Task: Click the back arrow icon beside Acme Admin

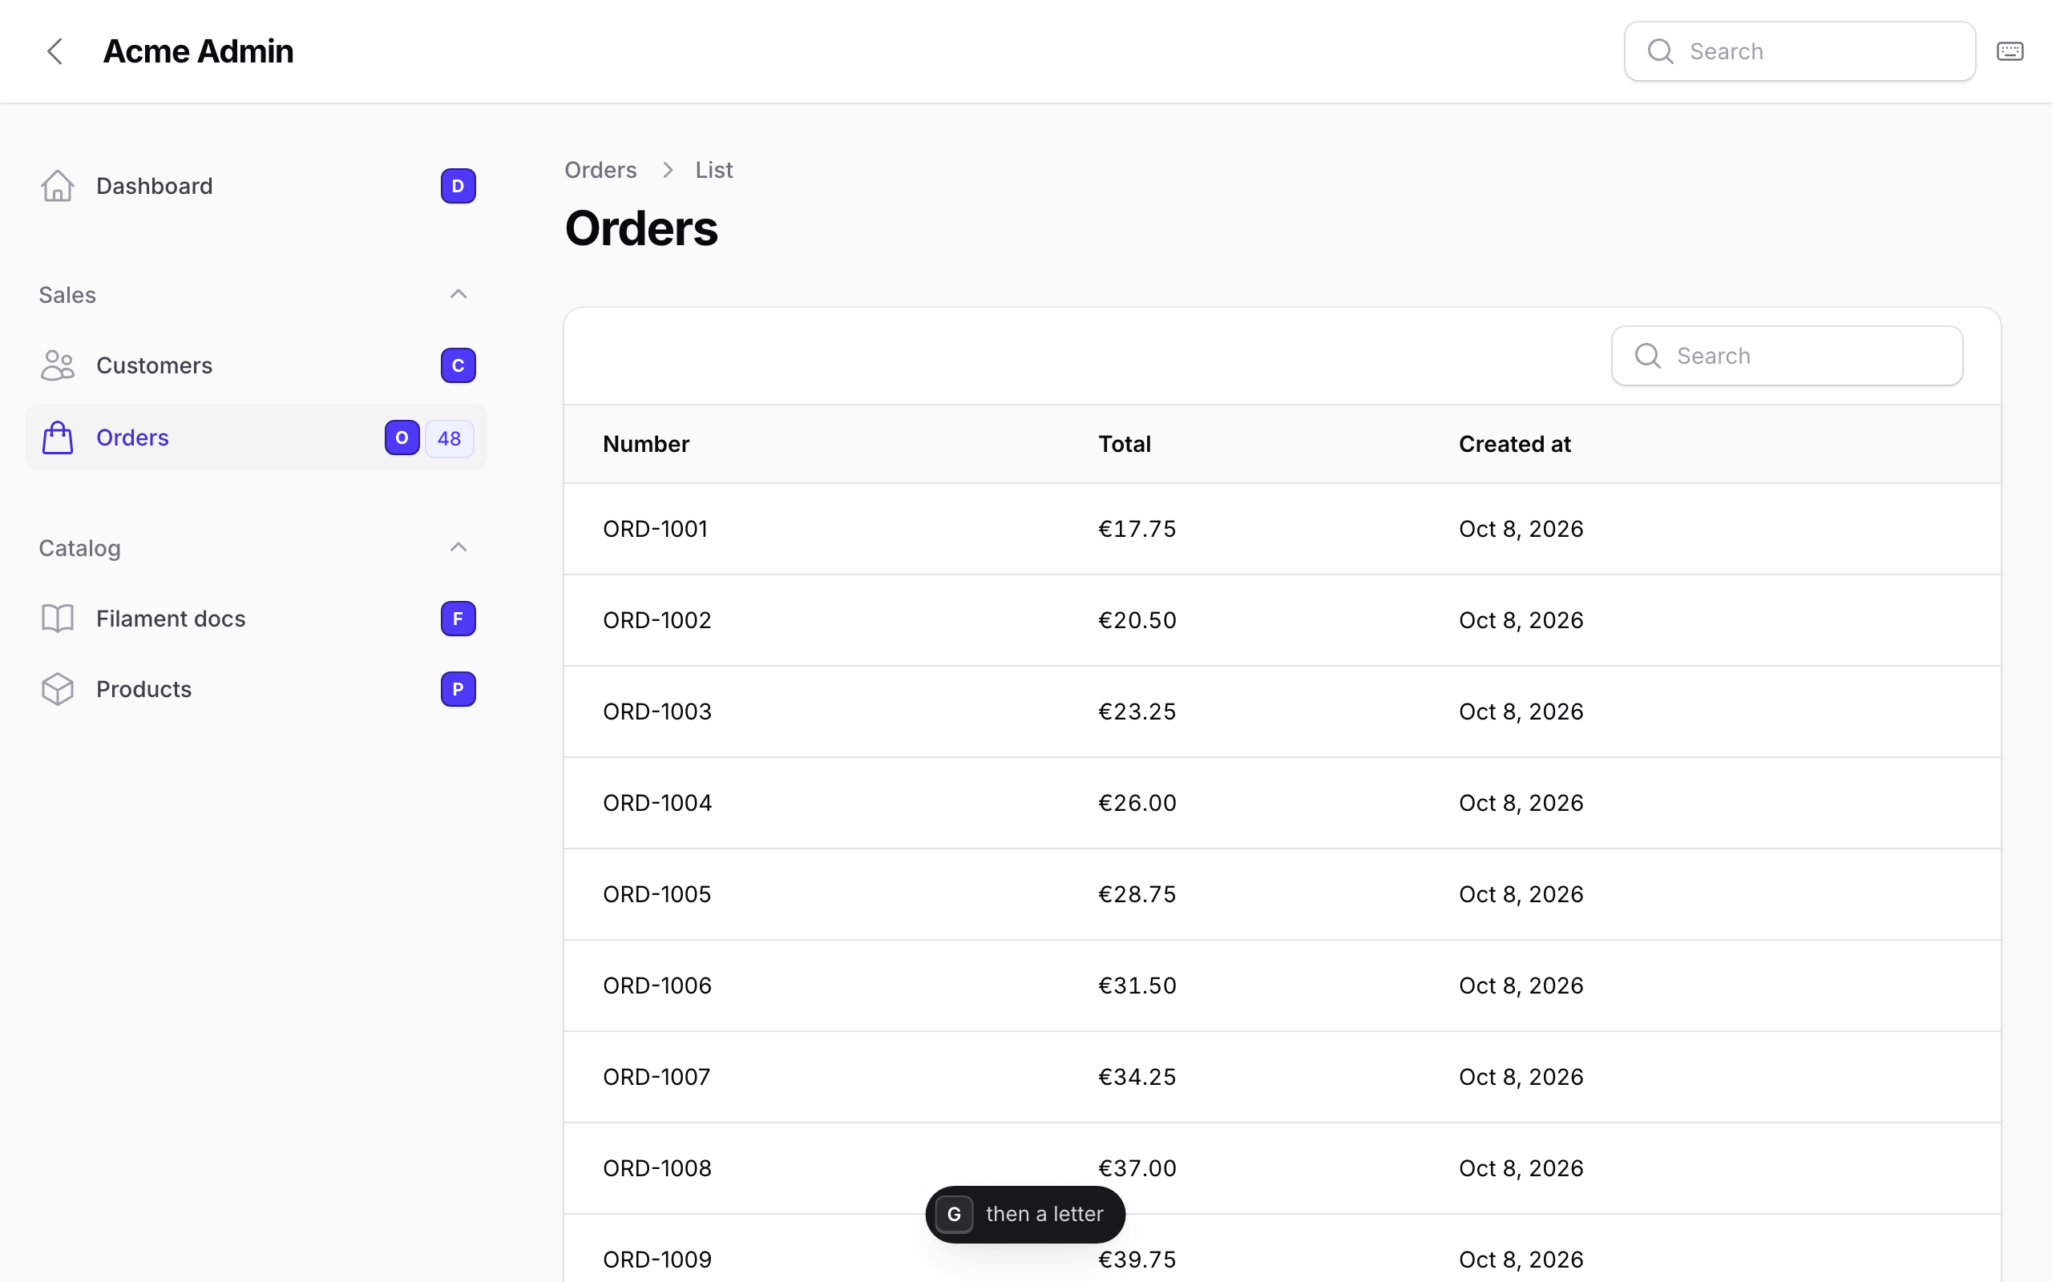Action: pos(55,52)
